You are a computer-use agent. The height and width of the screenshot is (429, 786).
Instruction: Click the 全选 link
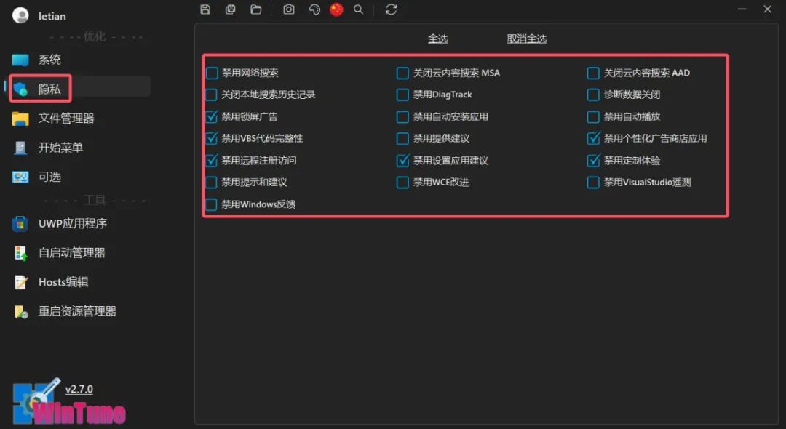coord(438,39)
